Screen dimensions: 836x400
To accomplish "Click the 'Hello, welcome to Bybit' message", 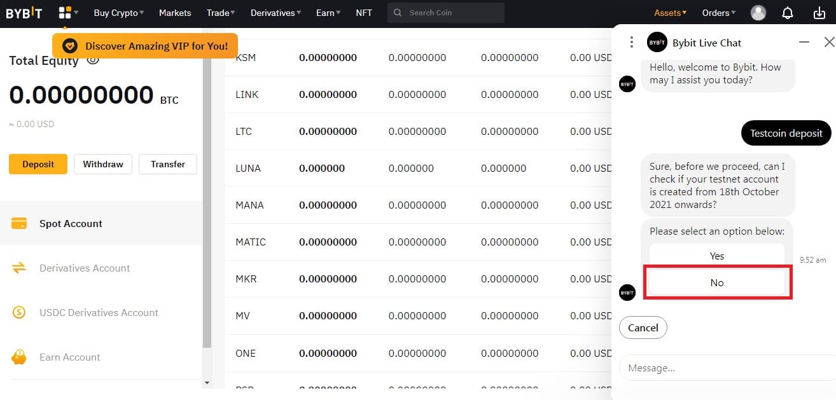I will coord(717,74).
